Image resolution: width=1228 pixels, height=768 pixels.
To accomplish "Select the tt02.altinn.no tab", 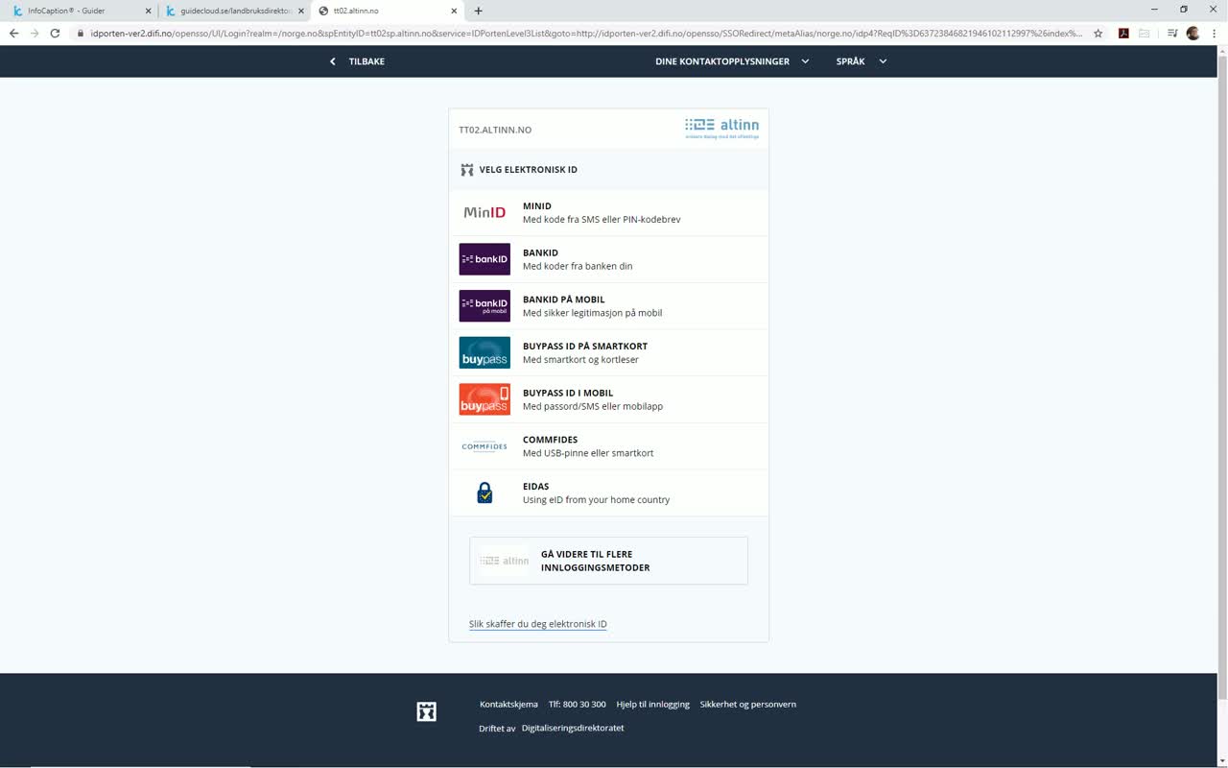I will [x=388, y=11].
